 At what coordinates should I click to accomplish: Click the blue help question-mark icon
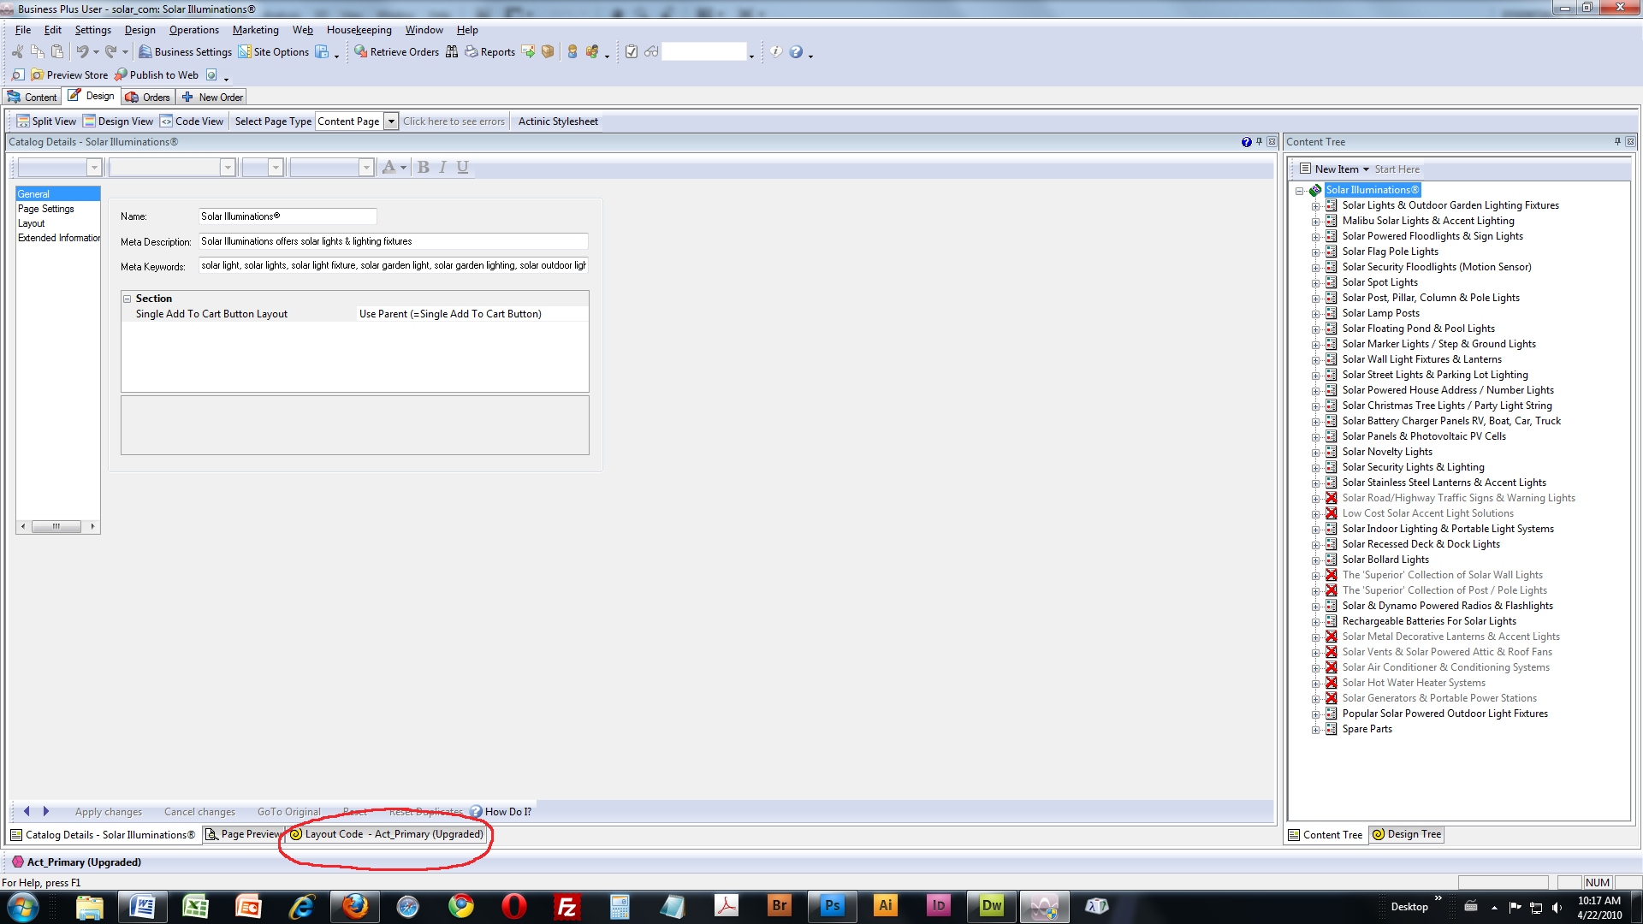click(796, 52)
